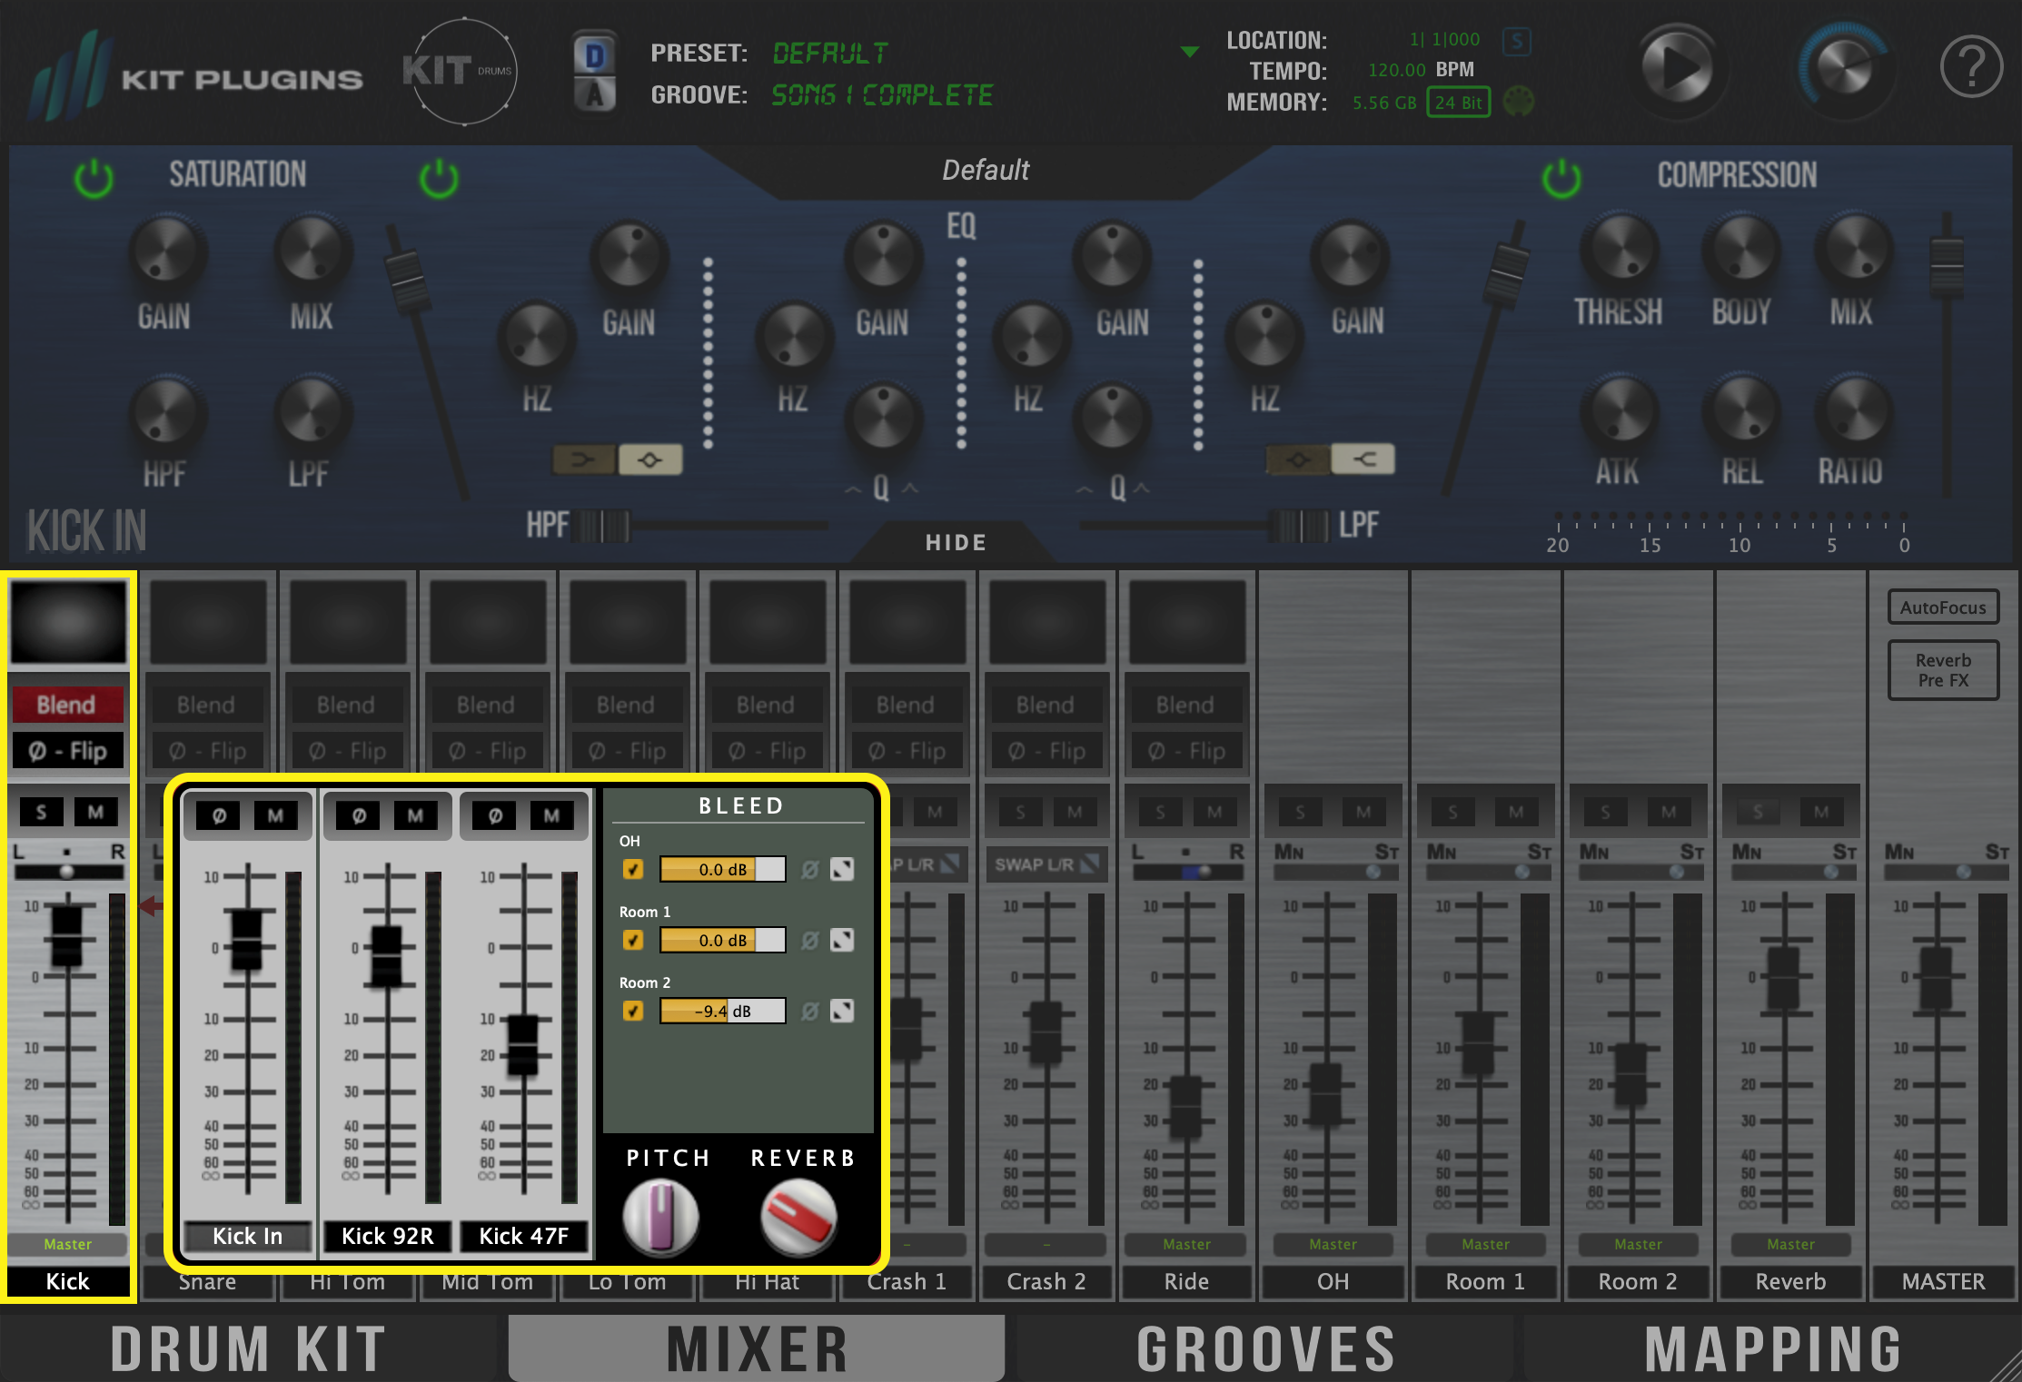The width and height of the screenshot is (2022, 1382).
Task: Open the DRUM KIT tab
Action: point(249,1348)
